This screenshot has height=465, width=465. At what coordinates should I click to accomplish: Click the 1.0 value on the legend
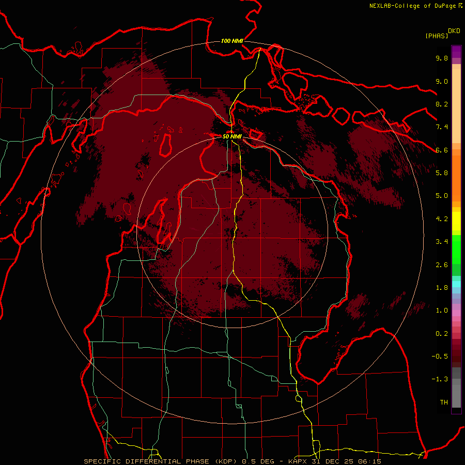click(x=442, y=311)
